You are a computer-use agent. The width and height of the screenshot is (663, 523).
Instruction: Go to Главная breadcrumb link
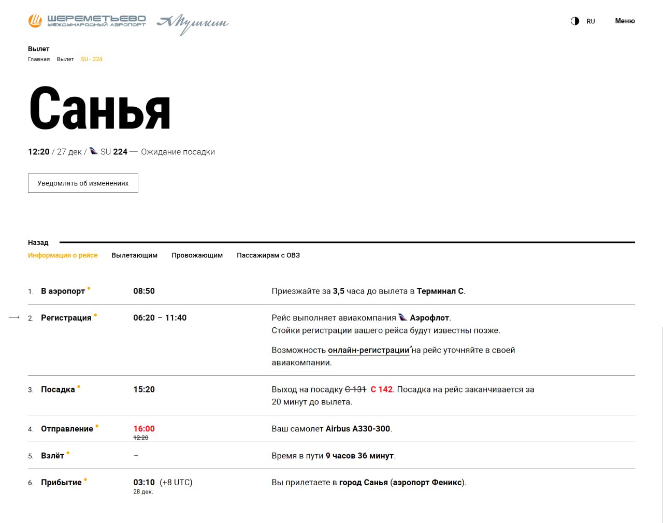[39, 59]
